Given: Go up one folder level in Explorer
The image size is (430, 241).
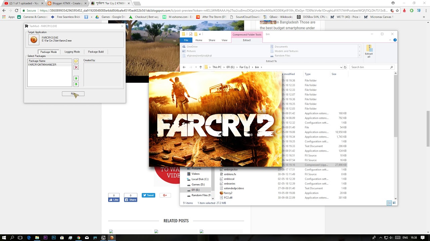Looking at the screenshot, I should click(201, 67).
